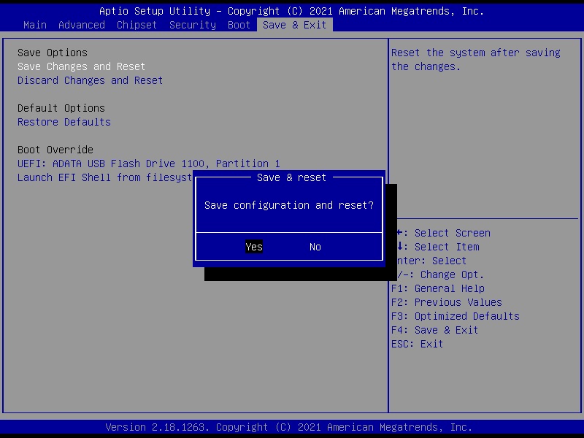Click the reset description text in help pane

(476, 59)
